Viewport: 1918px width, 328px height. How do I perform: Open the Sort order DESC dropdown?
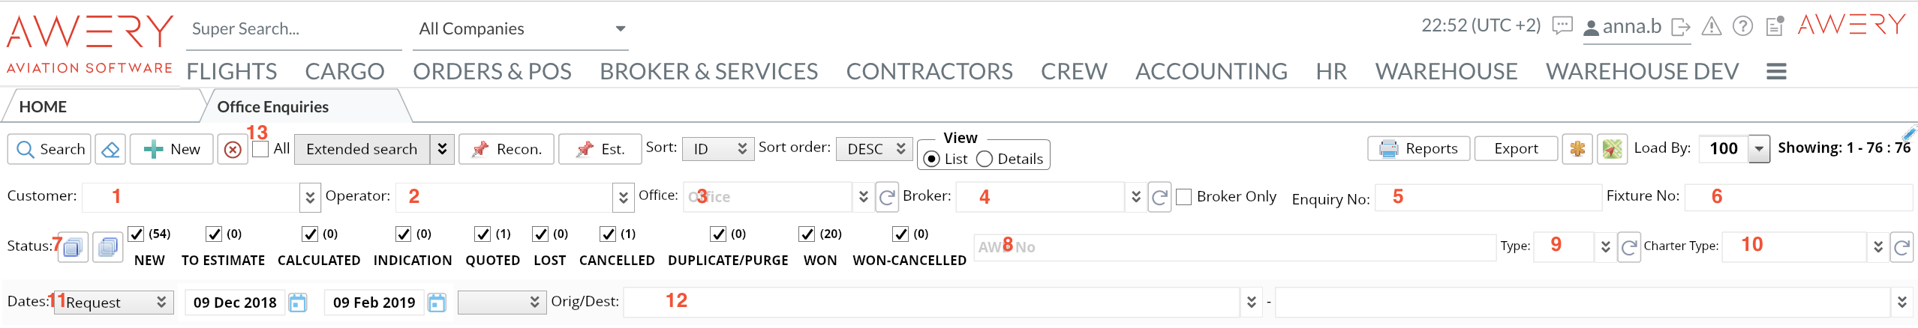pos(873,149)
